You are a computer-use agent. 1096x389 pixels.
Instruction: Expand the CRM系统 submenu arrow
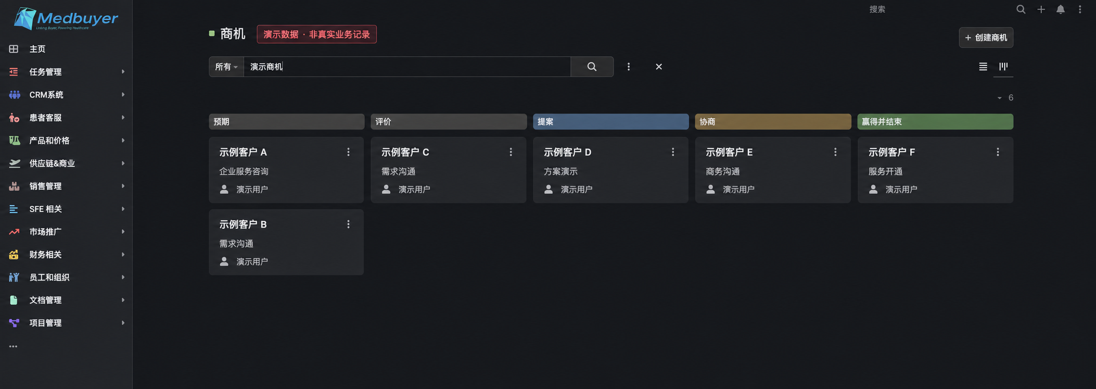[123, 95]
